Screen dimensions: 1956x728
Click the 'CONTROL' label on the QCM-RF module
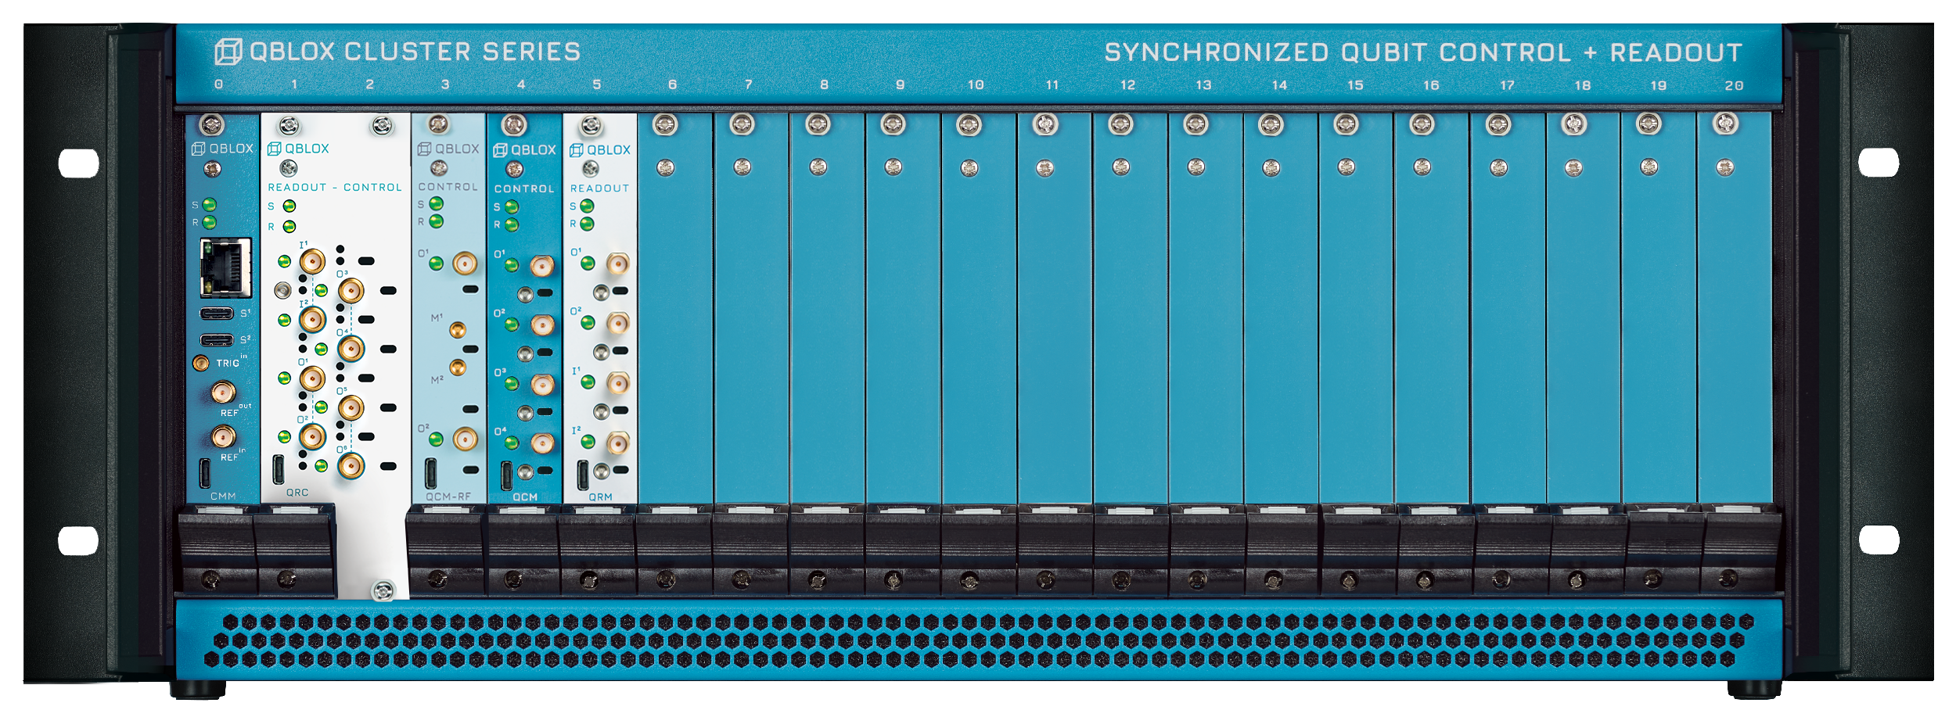(448, 187)
